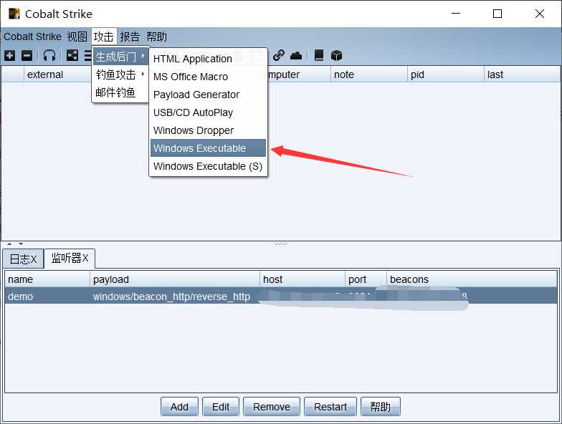Click the chain link manage icon

[278, 55]
